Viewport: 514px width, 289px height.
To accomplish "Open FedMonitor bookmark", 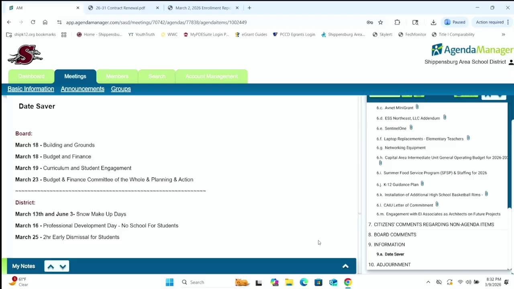I will pyautogui.click(x=412, y=35).
